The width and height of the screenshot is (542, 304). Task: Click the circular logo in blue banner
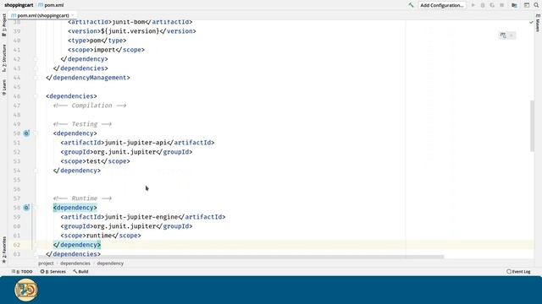(26, 290)
